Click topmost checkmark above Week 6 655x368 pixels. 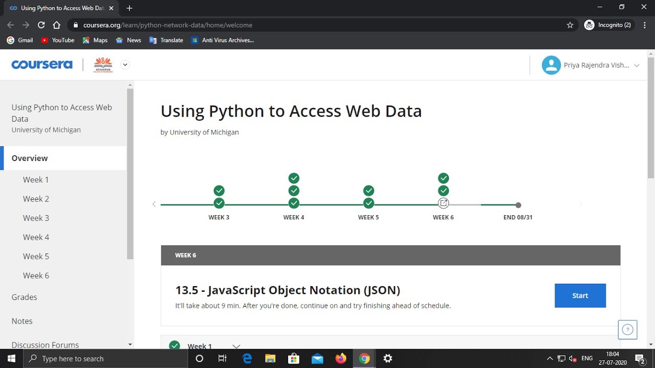click(x=444, y=178)
